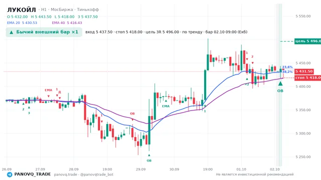Click the цель 3R 5 496.00 text

[x=162, y=32]
